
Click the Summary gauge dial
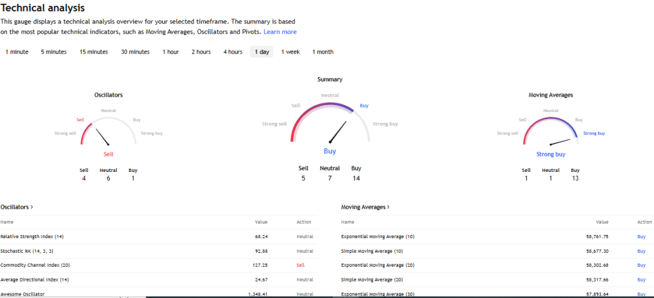[330, 123]
